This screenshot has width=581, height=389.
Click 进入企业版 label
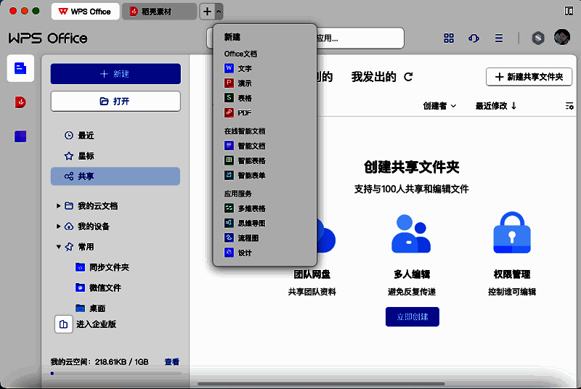click(x=96, y=324)
